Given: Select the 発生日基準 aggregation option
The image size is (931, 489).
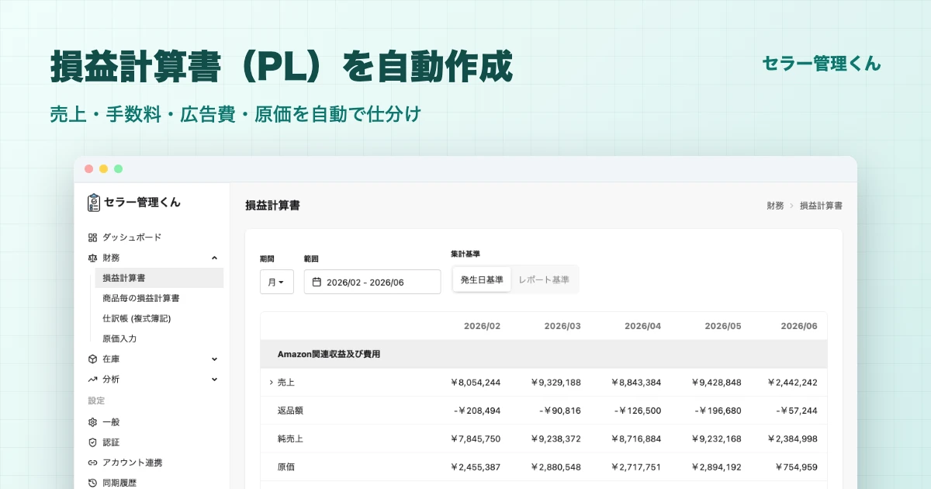Looking at the screenshot, I should pos(482,279).
